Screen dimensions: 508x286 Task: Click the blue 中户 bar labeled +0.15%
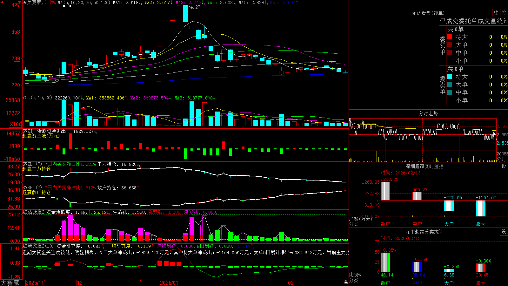(417, 267)
